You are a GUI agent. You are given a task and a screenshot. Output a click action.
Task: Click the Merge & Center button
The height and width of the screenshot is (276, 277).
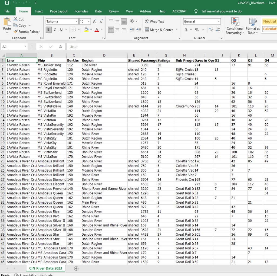159,30
